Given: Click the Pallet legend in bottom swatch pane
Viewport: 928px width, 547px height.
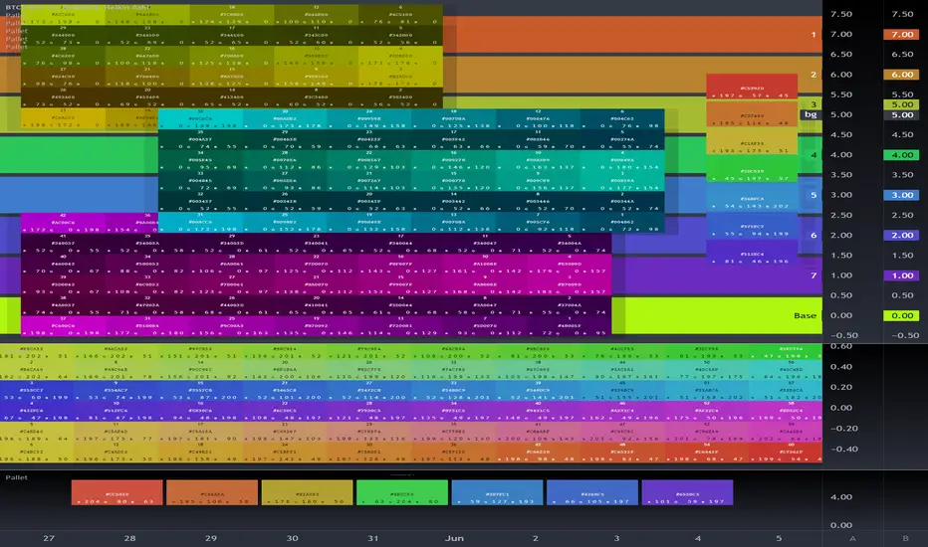Looking at the screenshot, I should click(17, 477).
